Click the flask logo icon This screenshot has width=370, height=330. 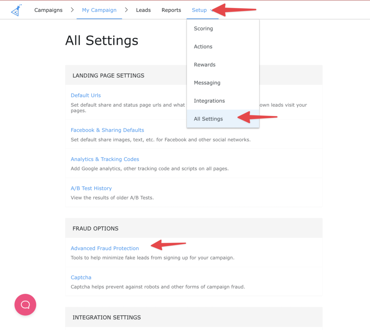[x=16, y=10]
